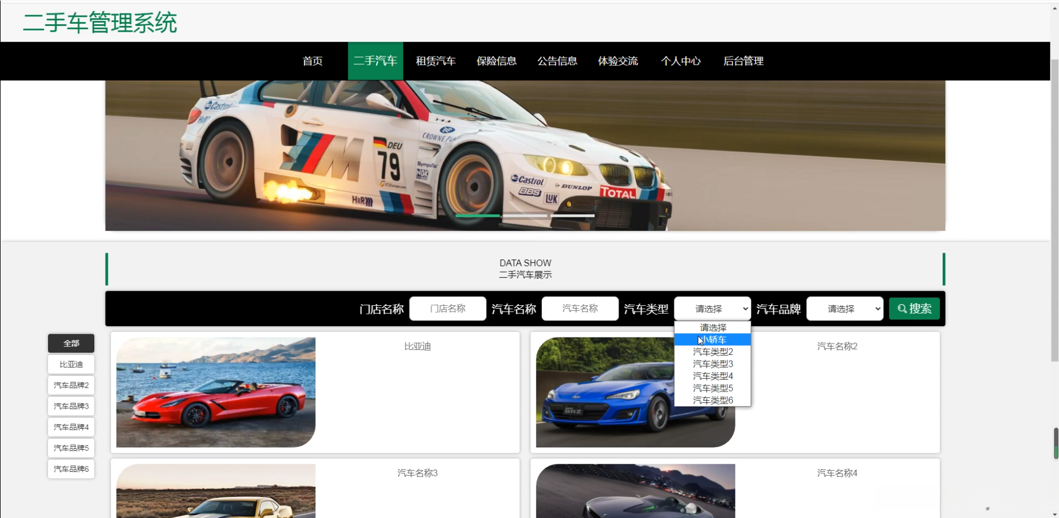The height and width of the screenshot is (518, 1059).
Task: Open the 汽车名称4 car photo
Action: coord(635,491)
